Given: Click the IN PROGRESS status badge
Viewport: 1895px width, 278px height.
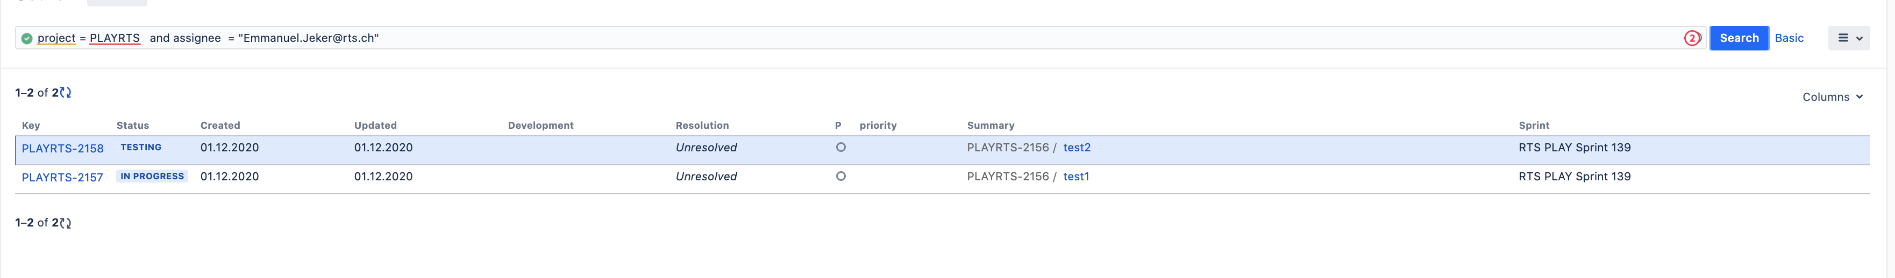Looking at the screenshot, I should point(152,176).
